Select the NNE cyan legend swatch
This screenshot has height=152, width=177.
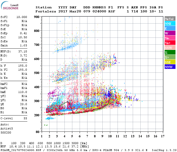tap(170, 23)
